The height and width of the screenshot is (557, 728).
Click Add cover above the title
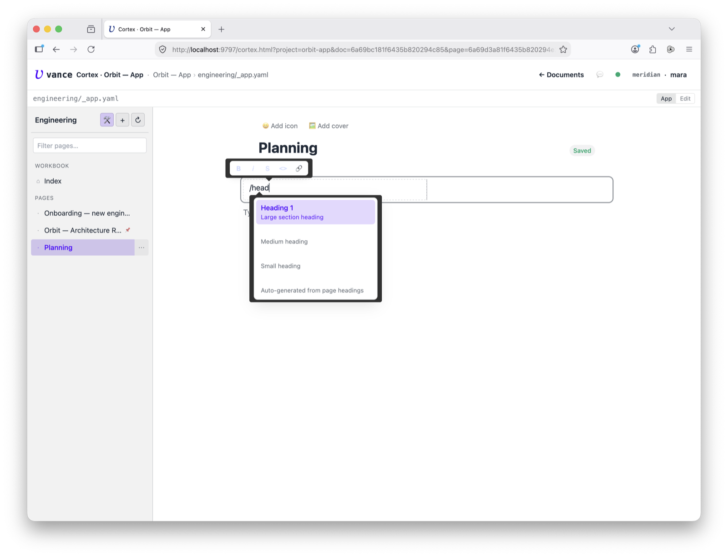329,126
